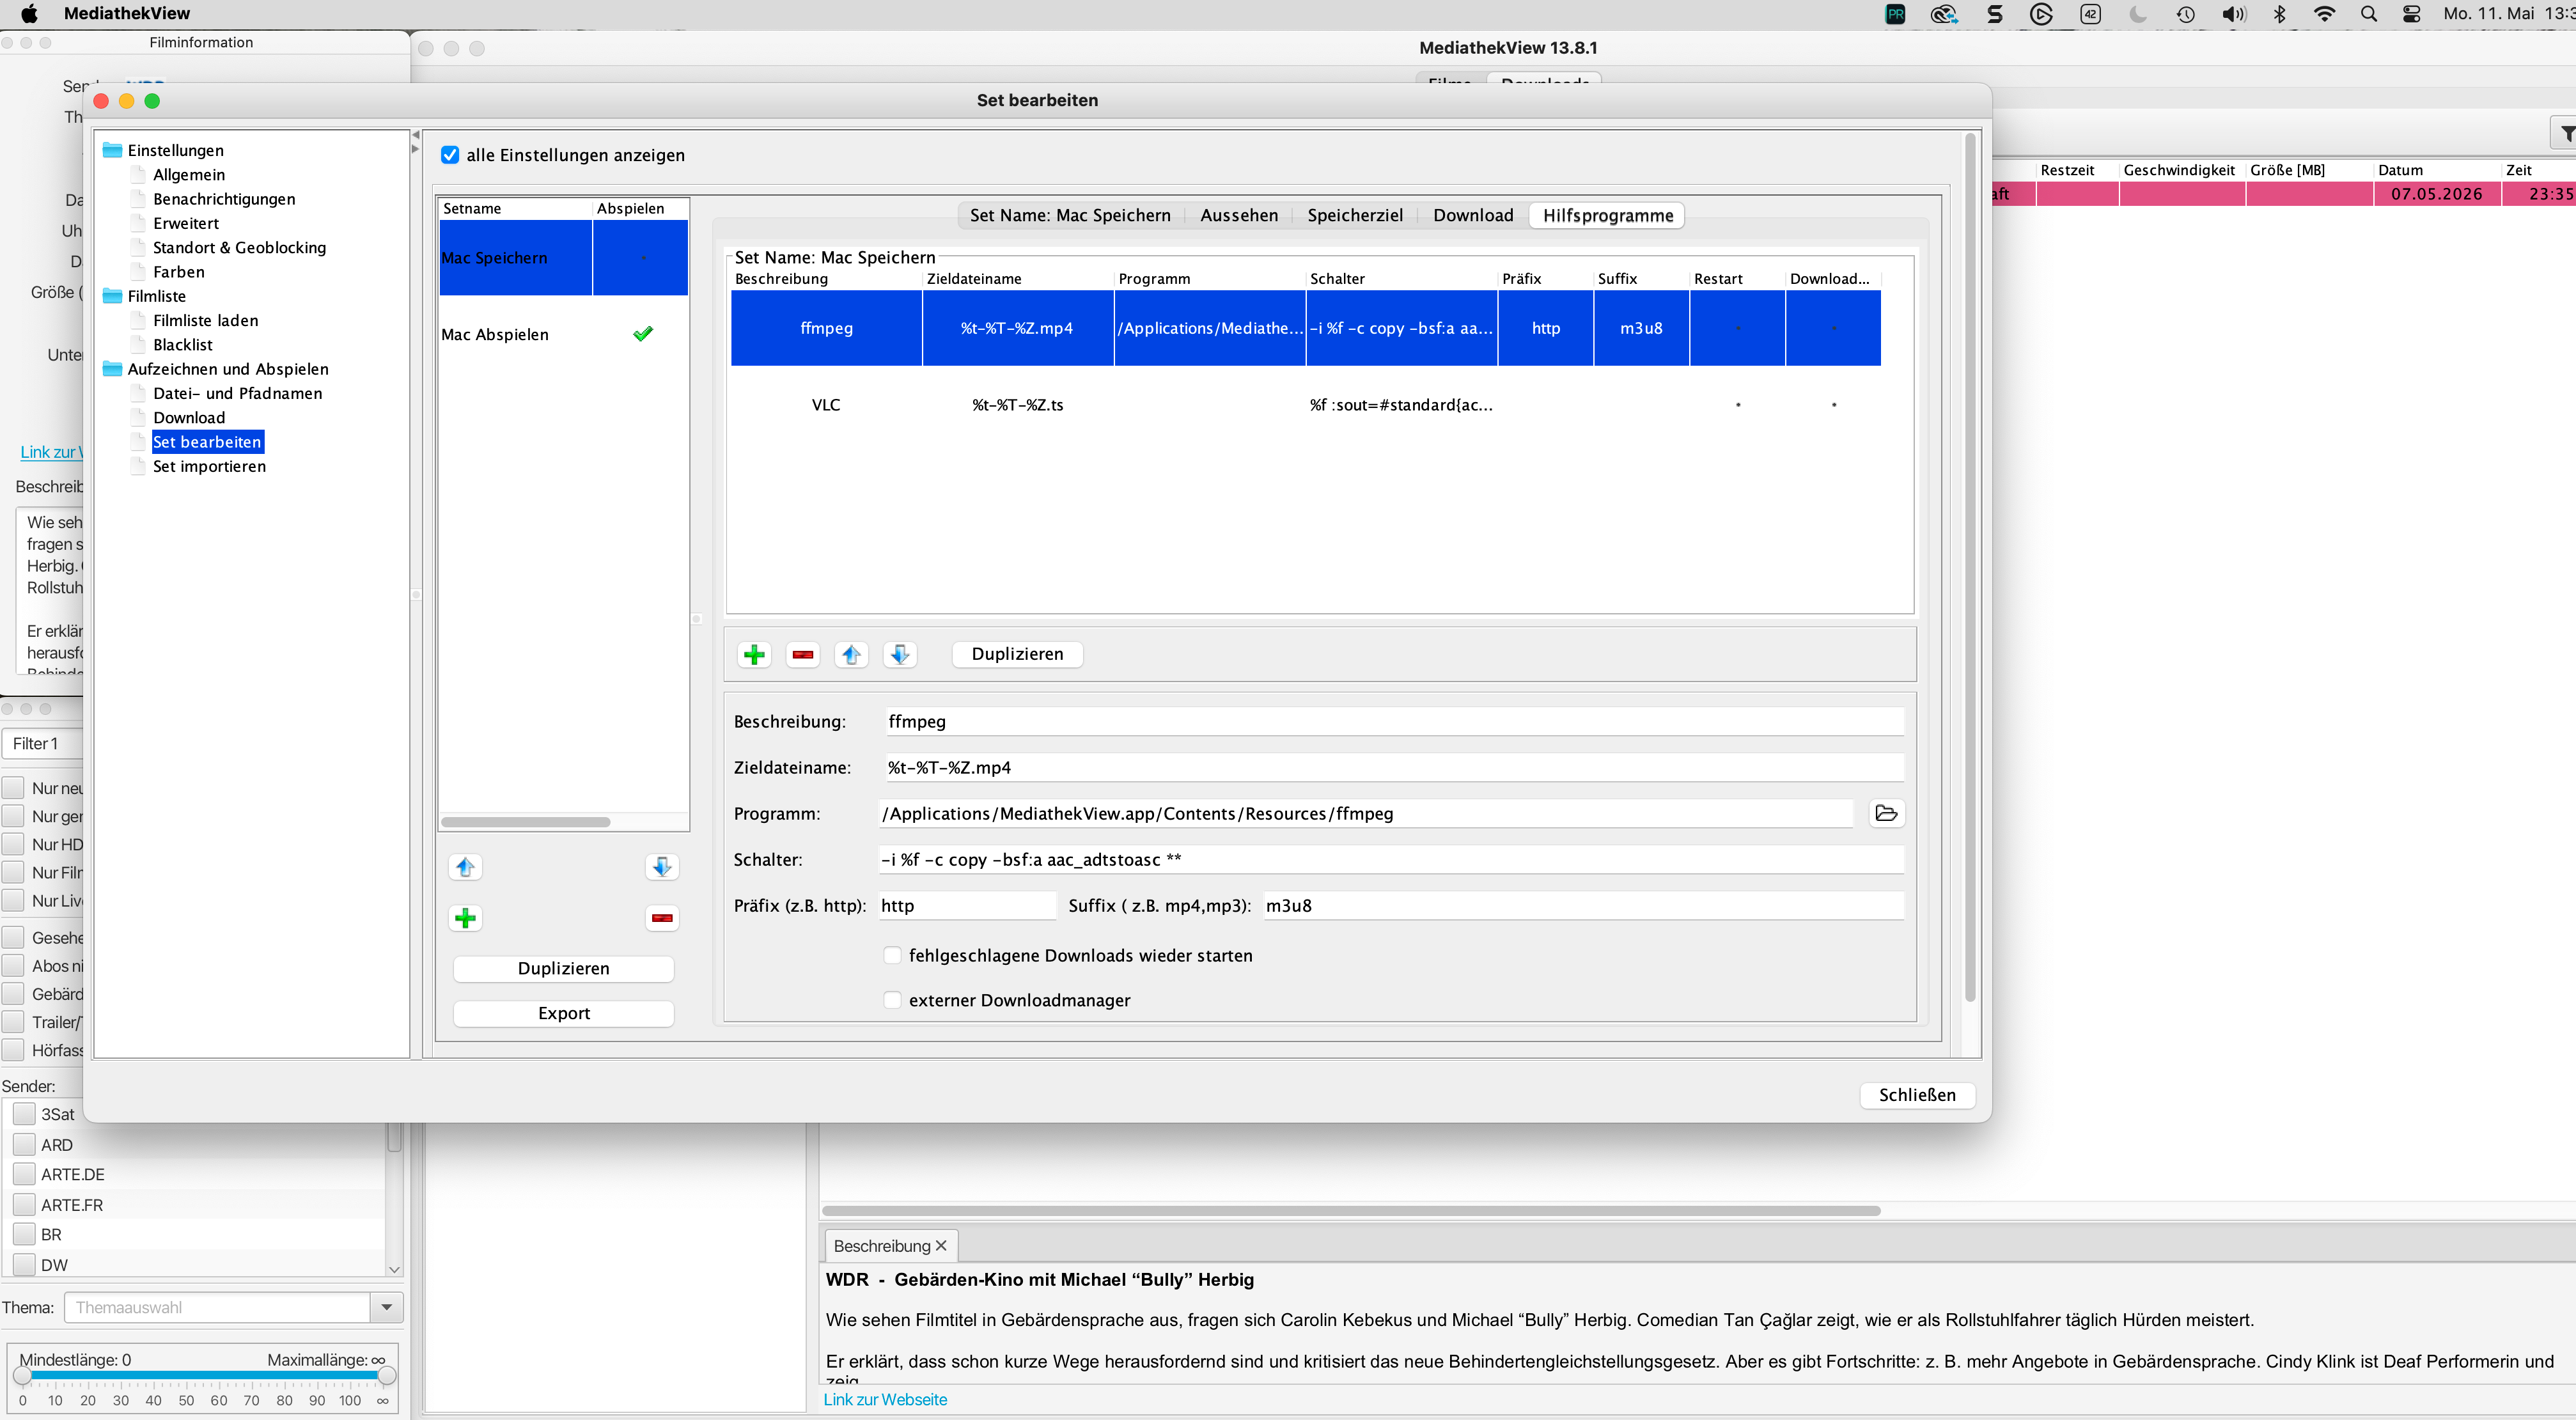Switch to the Speicherziel tab
This screenshot has height=1420, width=2576.
(x=1355, y=215)
